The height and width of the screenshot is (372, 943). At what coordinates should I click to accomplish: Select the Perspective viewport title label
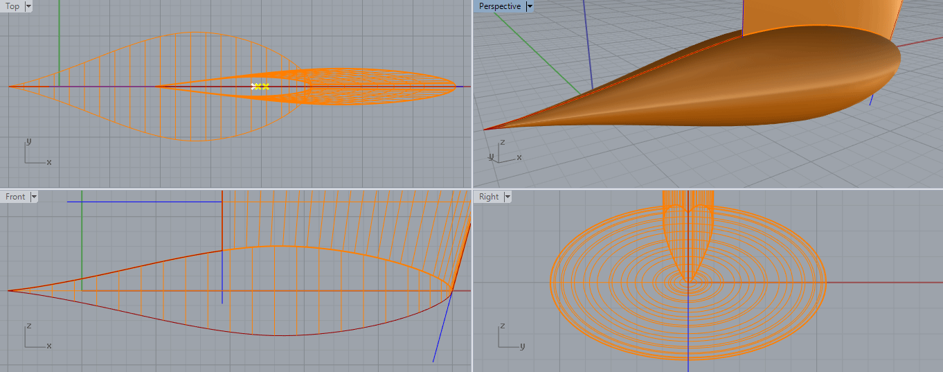tap(499, 6)
